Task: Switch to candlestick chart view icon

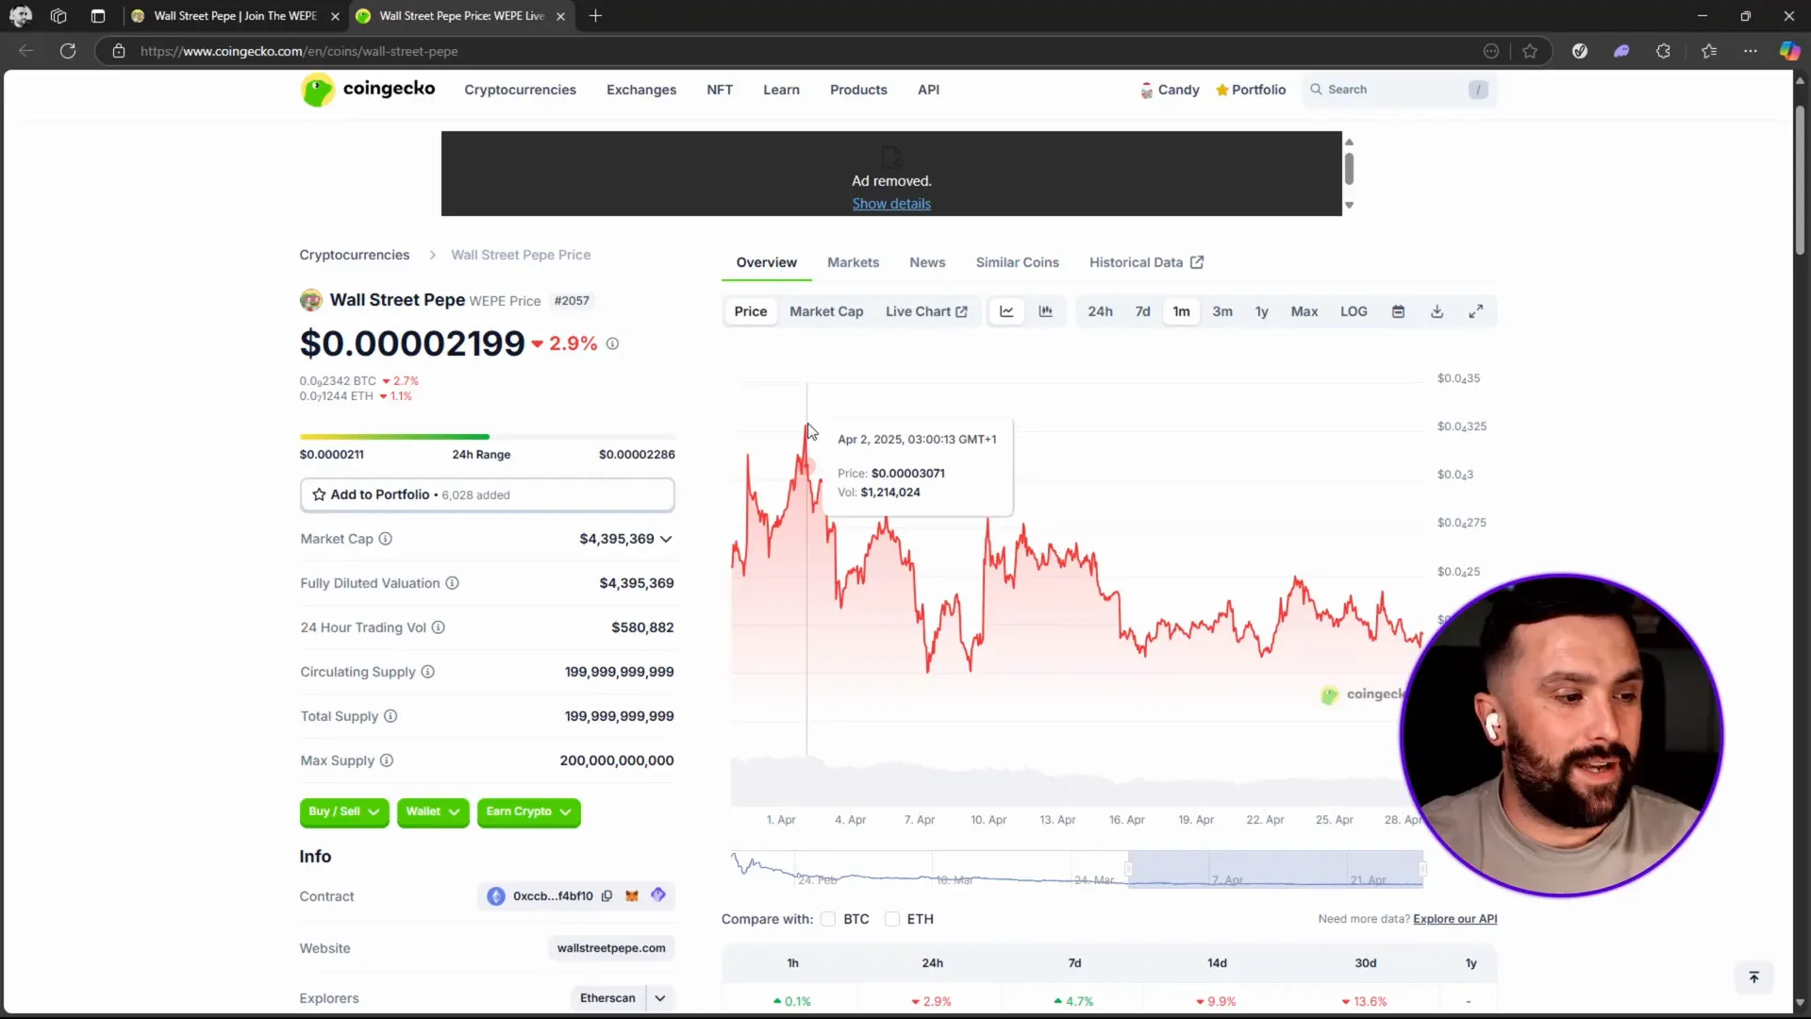Action: pyautogui.click(x=1045, y=311)
